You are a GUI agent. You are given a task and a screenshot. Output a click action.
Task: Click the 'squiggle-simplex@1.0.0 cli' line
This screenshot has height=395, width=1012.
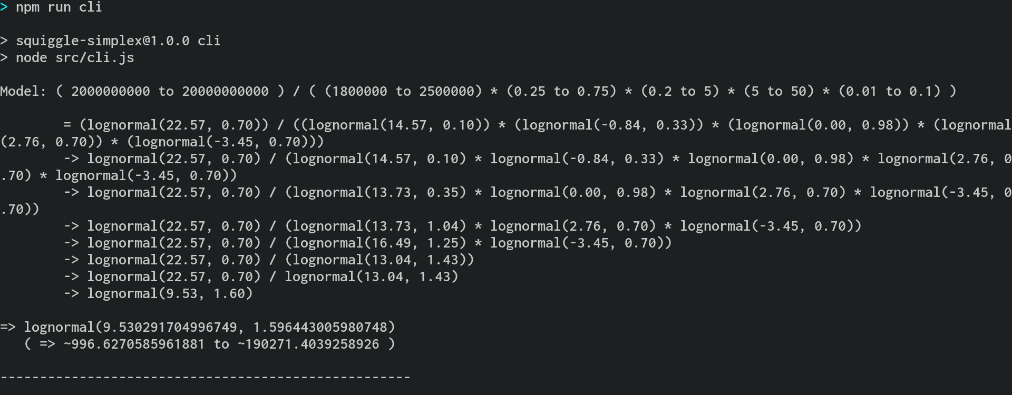pos(118,41)
